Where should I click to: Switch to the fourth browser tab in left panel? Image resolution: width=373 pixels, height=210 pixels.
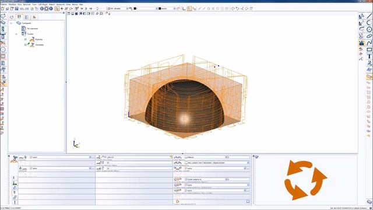click(34, 17)
